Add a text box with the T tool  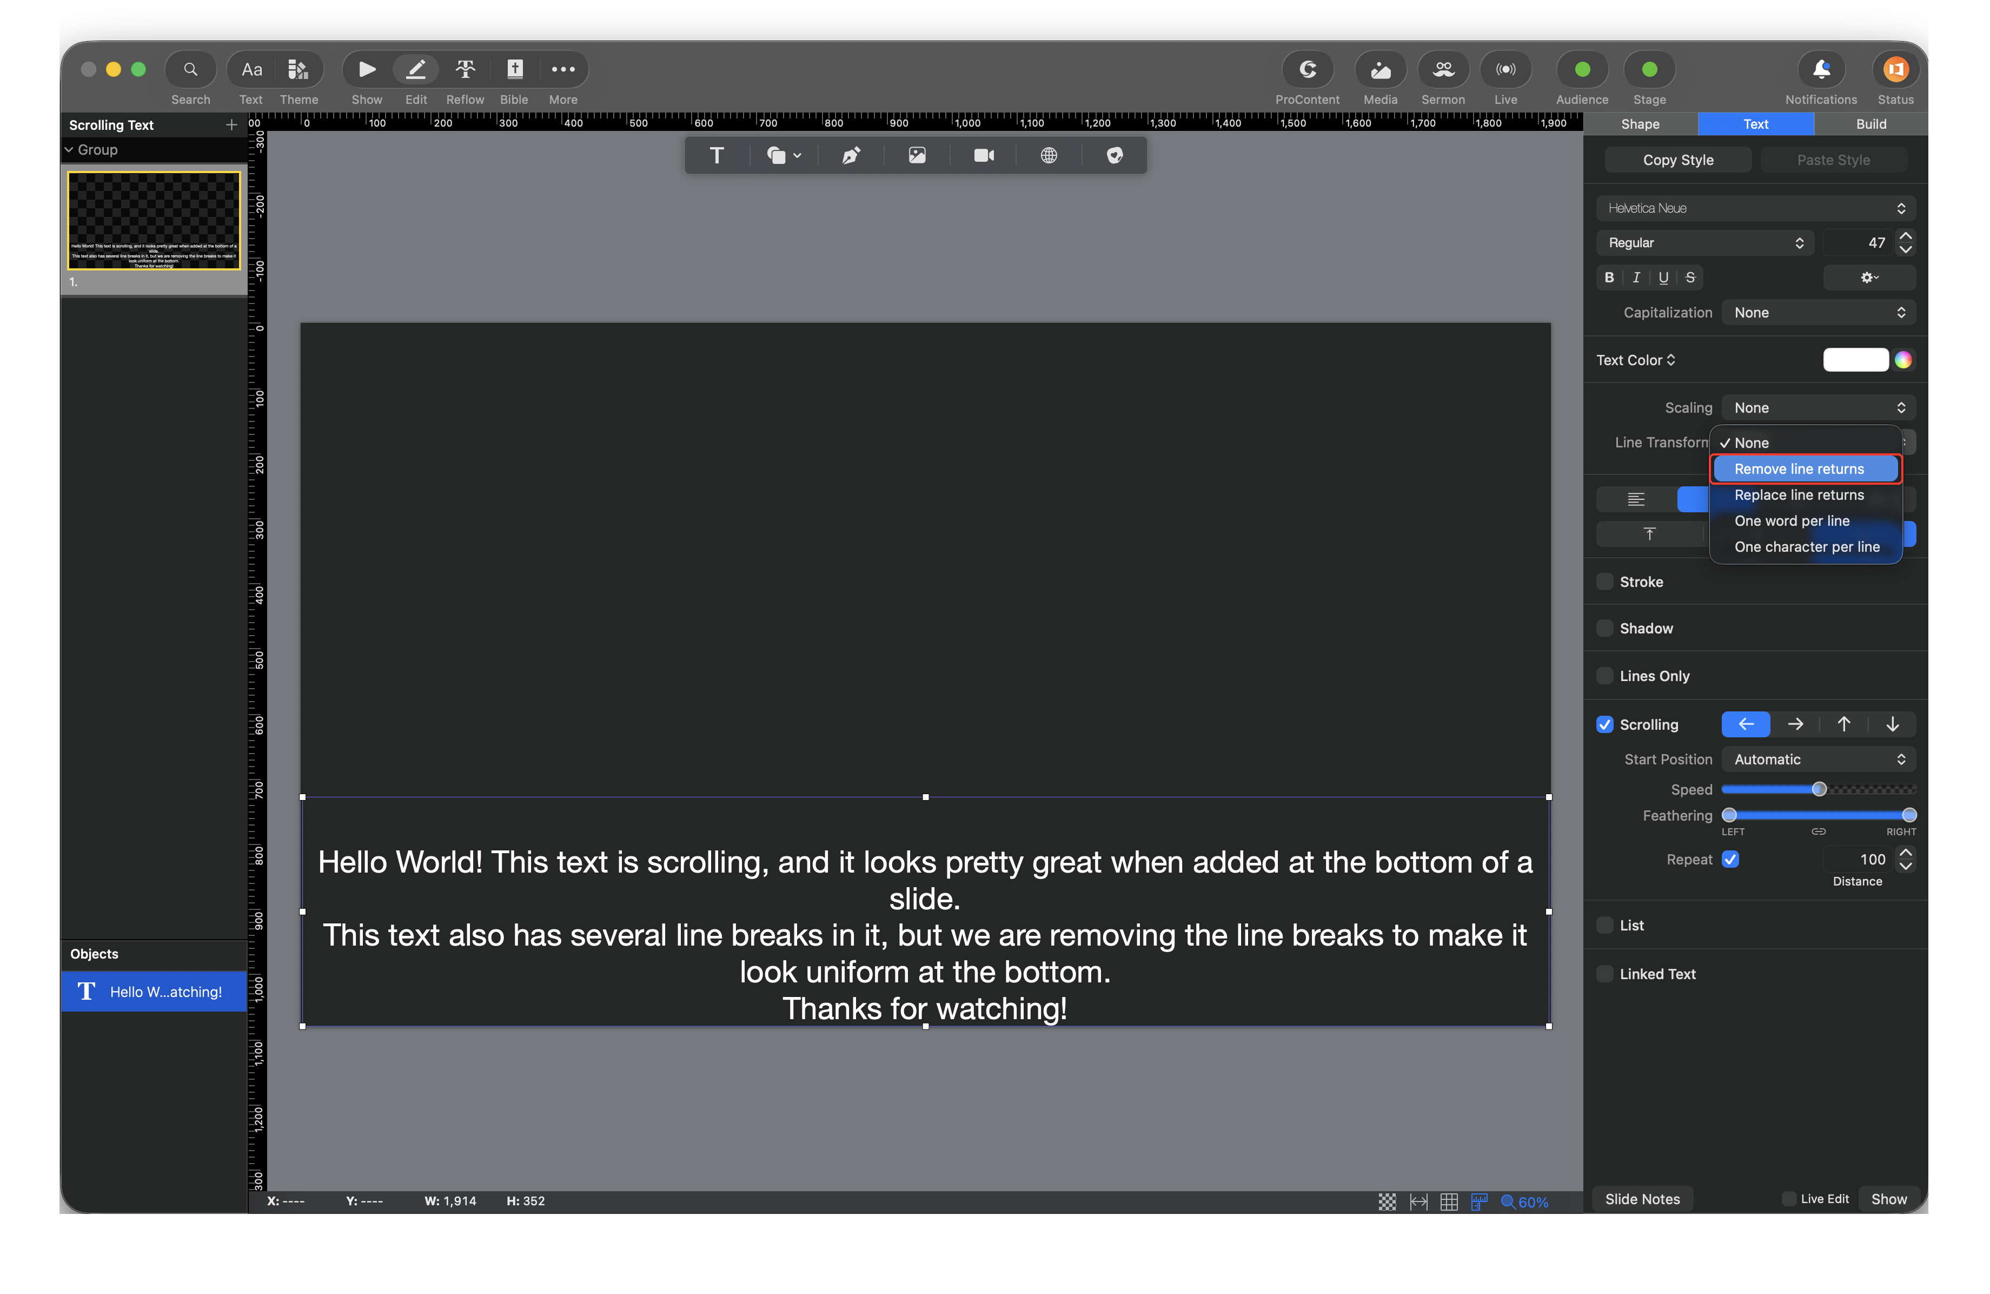(x=717, y=155)
